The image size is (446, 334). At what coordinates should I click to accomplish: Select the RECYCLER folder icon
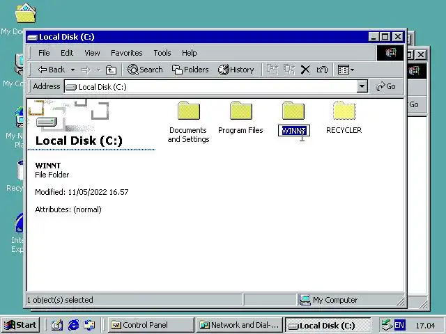[344, 111]
